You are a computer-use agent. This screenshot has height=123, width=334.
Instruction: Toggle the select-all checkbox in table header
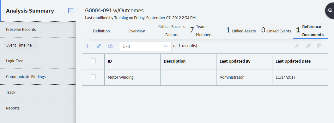[93, 61]
